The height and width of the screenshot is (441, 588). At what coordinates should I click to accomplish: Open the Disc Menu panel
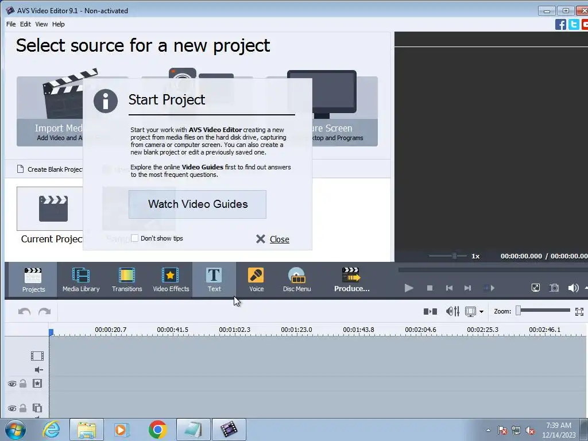297,280
